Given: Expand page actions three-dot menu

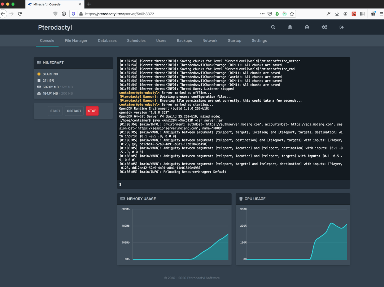Looking at the screenshot, I should click(x=262, y=14).
